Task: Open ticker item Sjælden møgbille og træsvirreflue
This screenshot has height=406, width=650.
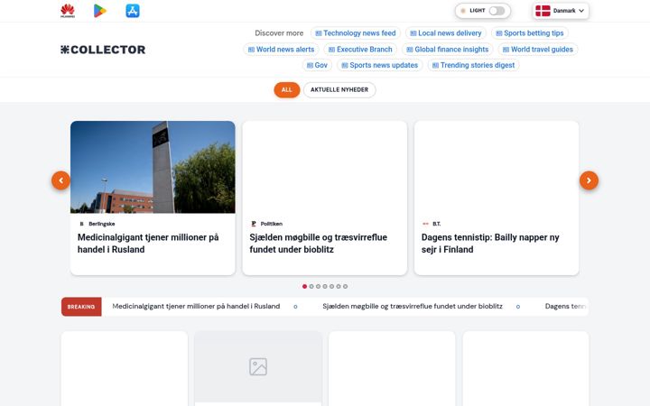Action: tap(413, 306)
